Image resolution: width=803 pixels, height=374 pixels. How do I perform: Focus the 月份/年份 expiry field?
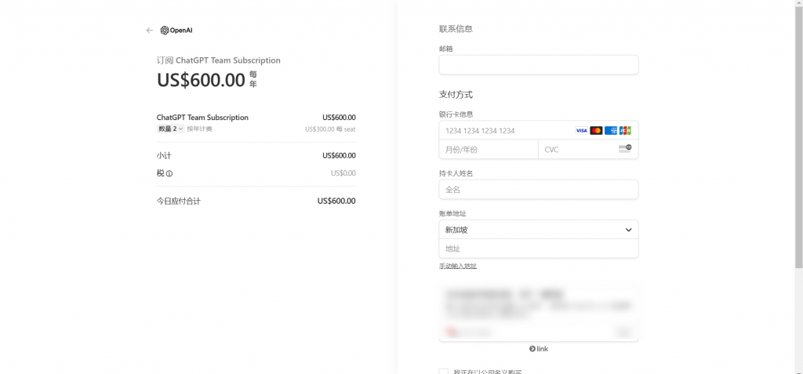click(x=489, y=150)
